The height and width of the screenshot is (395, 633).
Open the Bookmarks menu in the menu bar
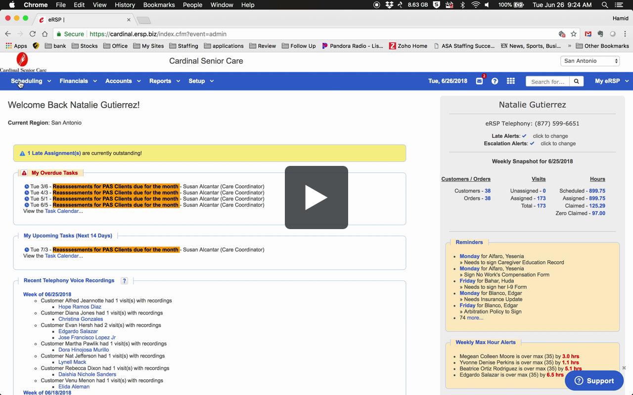pos(159,5)
